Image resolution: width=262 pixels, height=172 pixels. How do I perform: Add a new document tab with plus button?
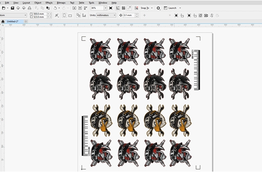[26, 21]
